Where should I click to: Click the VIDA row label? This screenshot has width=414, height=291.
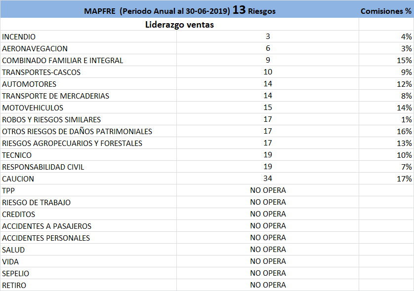[88, 262]
